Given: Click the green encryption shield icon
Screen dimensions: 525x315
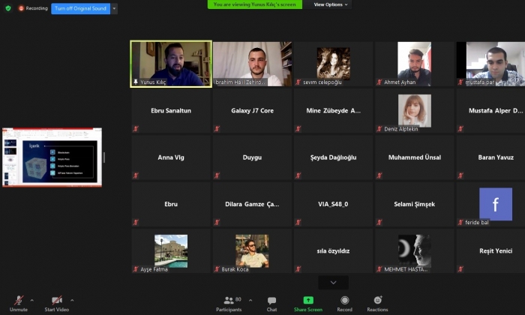Looking at the screenshot, I should point(8,8).
